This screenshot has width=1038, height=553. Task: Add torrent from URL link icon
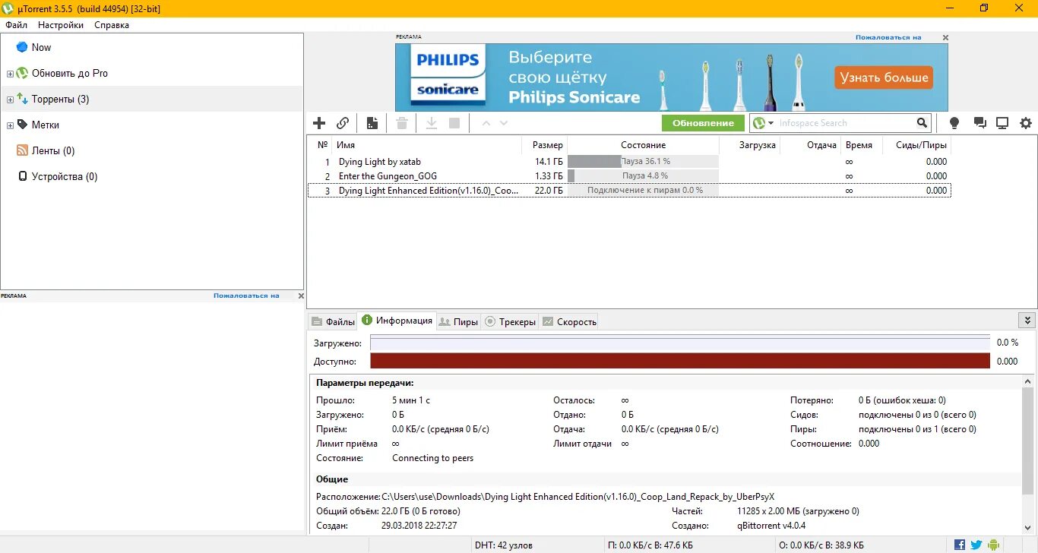343,123
